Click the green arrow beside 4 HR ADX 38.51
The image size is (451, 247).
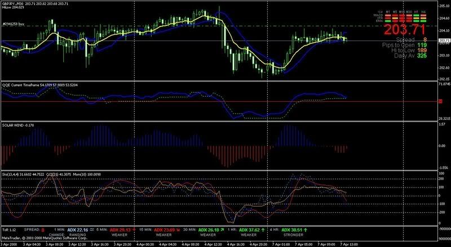[x=306, y=231]
